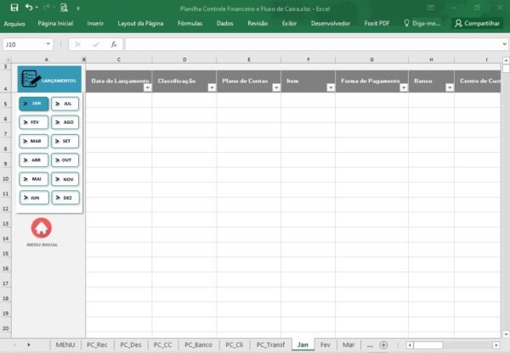
Task: Go to the MAI month button
Action: [34, 179]
